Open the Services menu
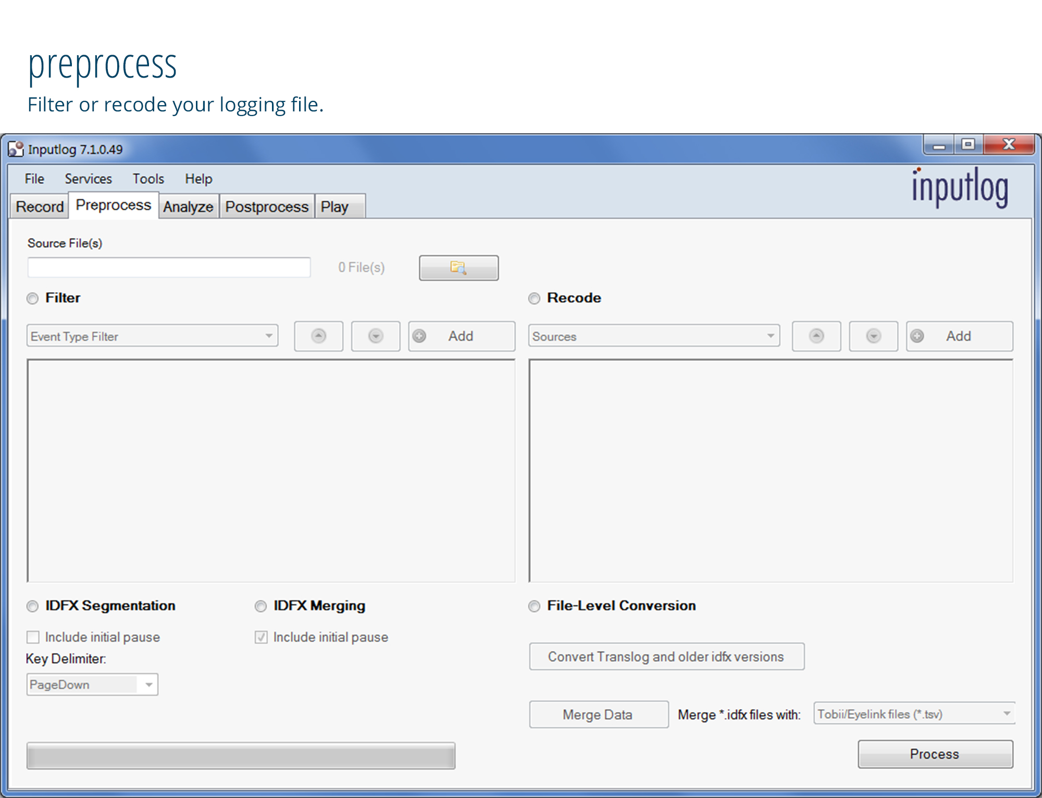The width and height of the screenshot is (1042, 798). (88, 179)
